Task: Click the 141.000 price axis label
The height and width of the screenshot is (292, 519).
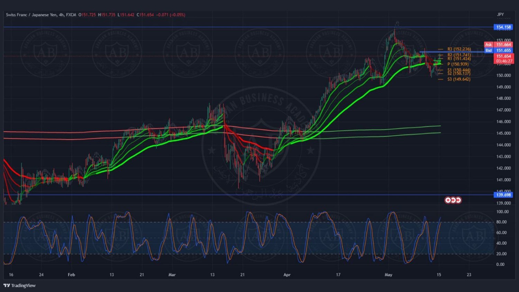Action: (x=503, y=180)
